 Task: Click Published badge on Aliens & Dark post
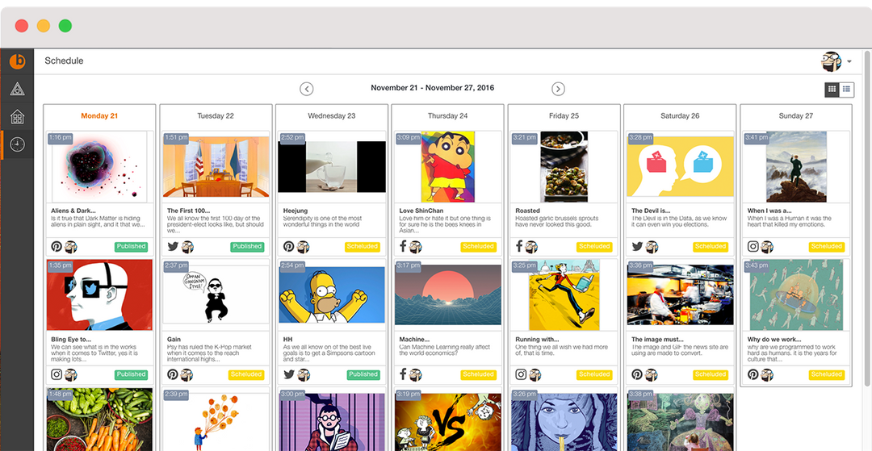pos(132,247)
